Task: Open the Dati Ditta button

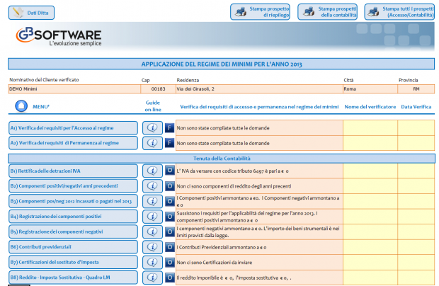Action: pos(31,13)
